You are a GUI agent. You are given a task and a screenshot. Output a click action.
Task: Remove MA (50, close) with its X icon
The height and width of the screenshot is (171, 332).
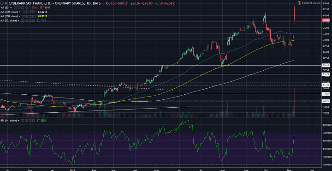click(x=34, y=21)
